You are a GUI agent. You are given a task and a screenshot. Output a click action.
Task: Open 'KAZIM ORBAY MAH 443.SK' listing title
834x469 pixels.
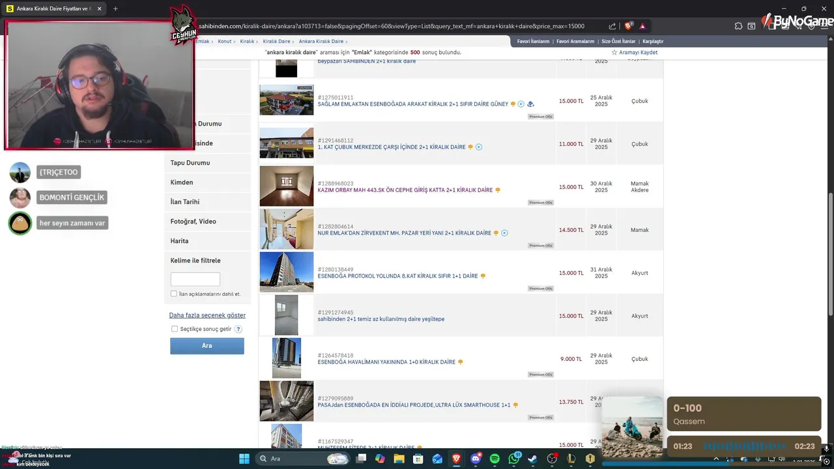[405, 190]
